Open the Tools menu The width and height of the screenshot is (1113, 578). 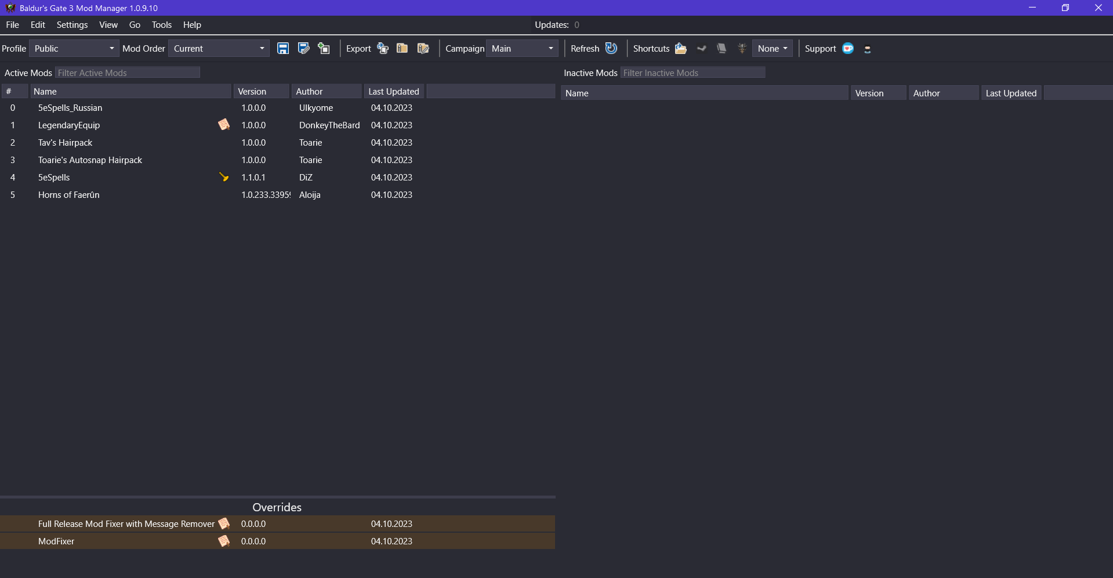click(x=162, y=25)
